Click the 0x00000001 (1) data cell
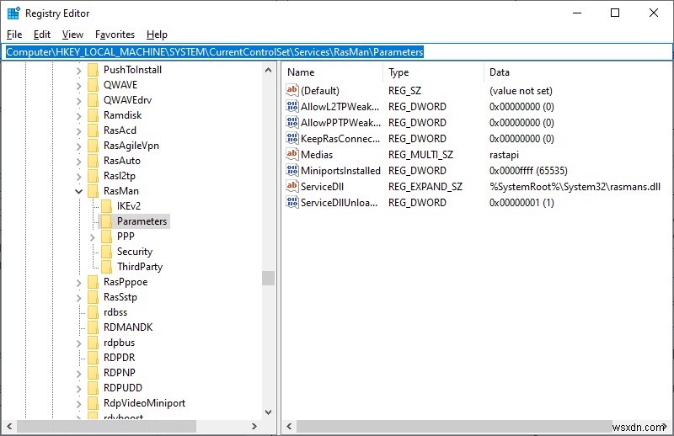This screenshot has width=674, height=436. point(522,202)
